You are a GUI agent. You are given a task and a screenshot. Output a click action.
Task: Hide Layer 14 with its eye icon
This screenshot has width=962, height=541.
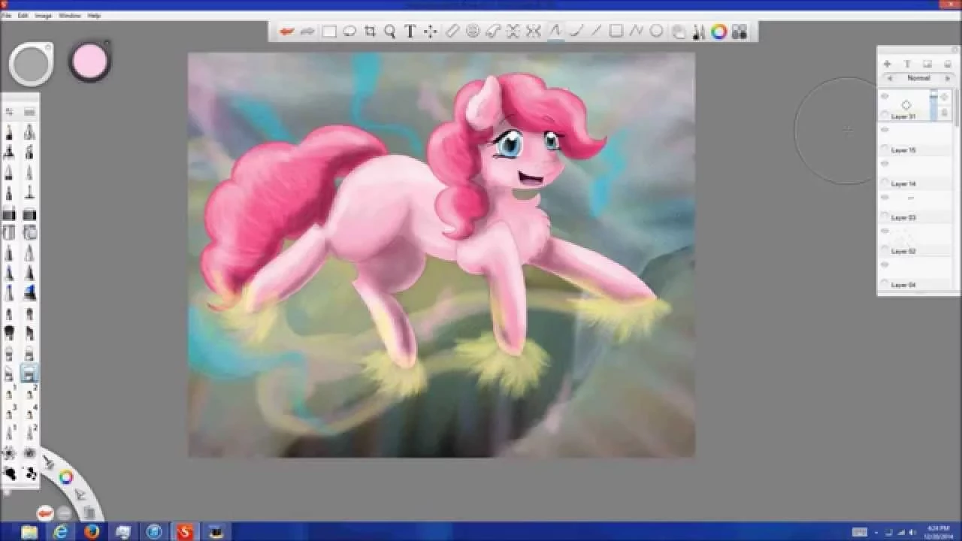pyautogui.click(x=885, y=164)
